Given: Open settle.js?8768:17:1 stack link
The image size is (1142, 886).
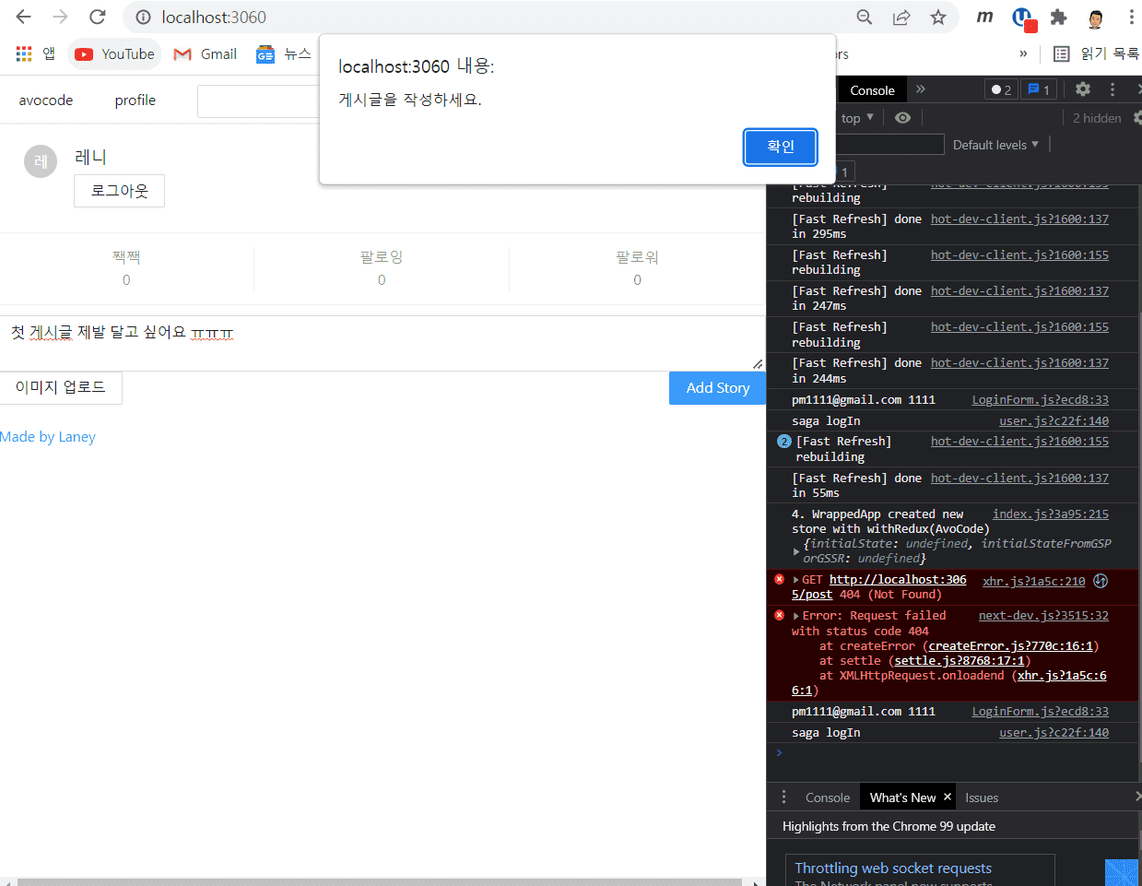Looking at the screenshot, I should pyautogui.click(x=959, y=661).
